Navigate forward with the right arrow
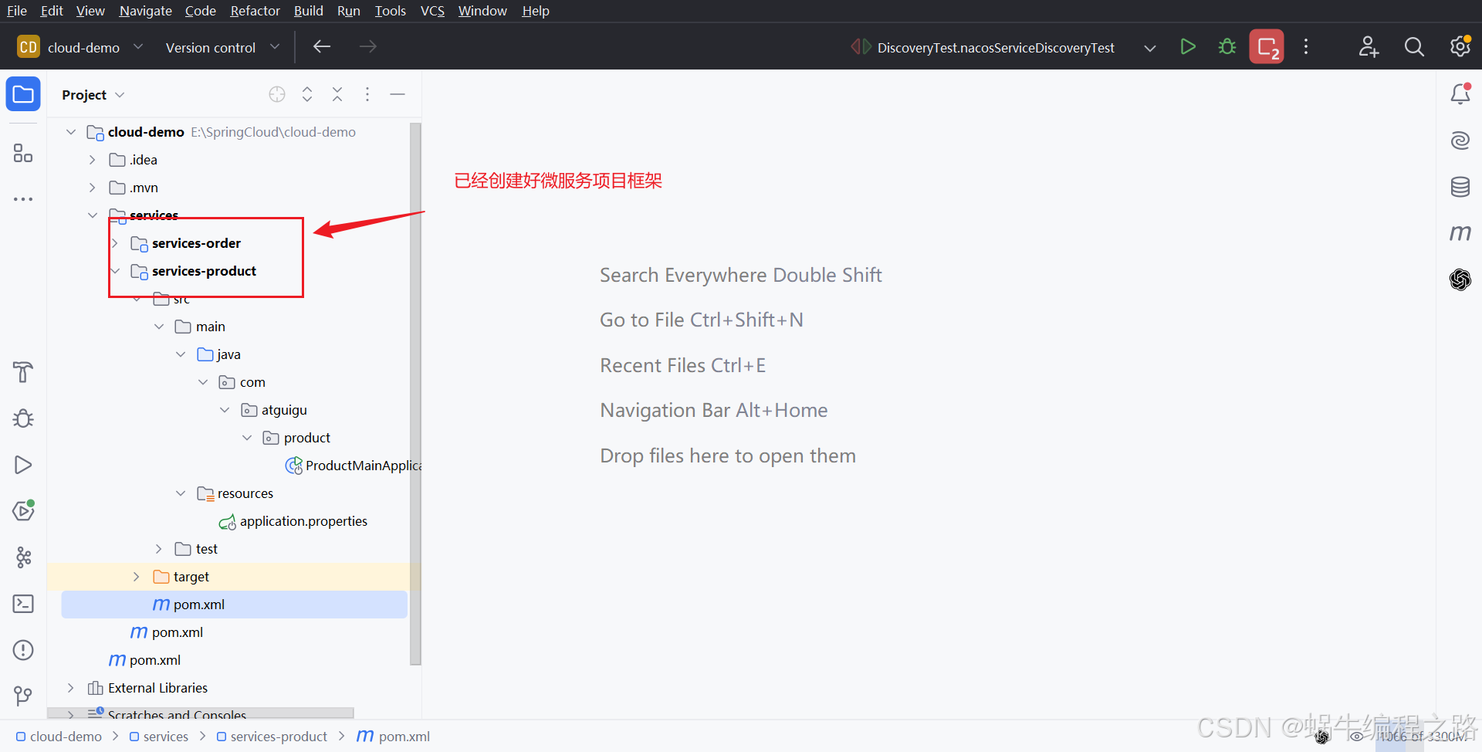 point(368,47)
